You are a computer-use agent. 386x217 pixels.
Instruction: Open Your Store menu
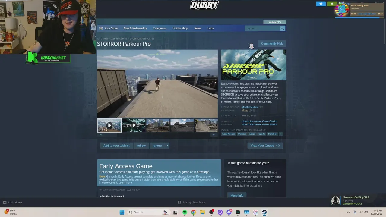tap(111, 28)
